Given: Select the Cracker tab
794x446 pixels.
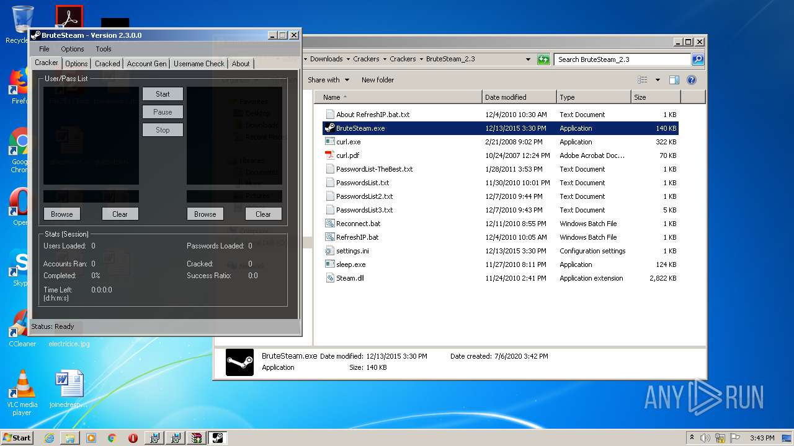Looking at the screenshot, I should tap(47, 63).
